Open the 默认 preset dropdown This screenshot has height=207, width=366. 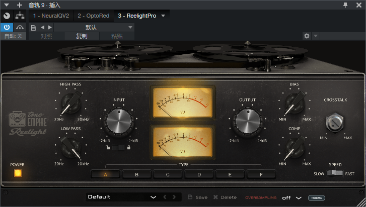pos(94,28)
